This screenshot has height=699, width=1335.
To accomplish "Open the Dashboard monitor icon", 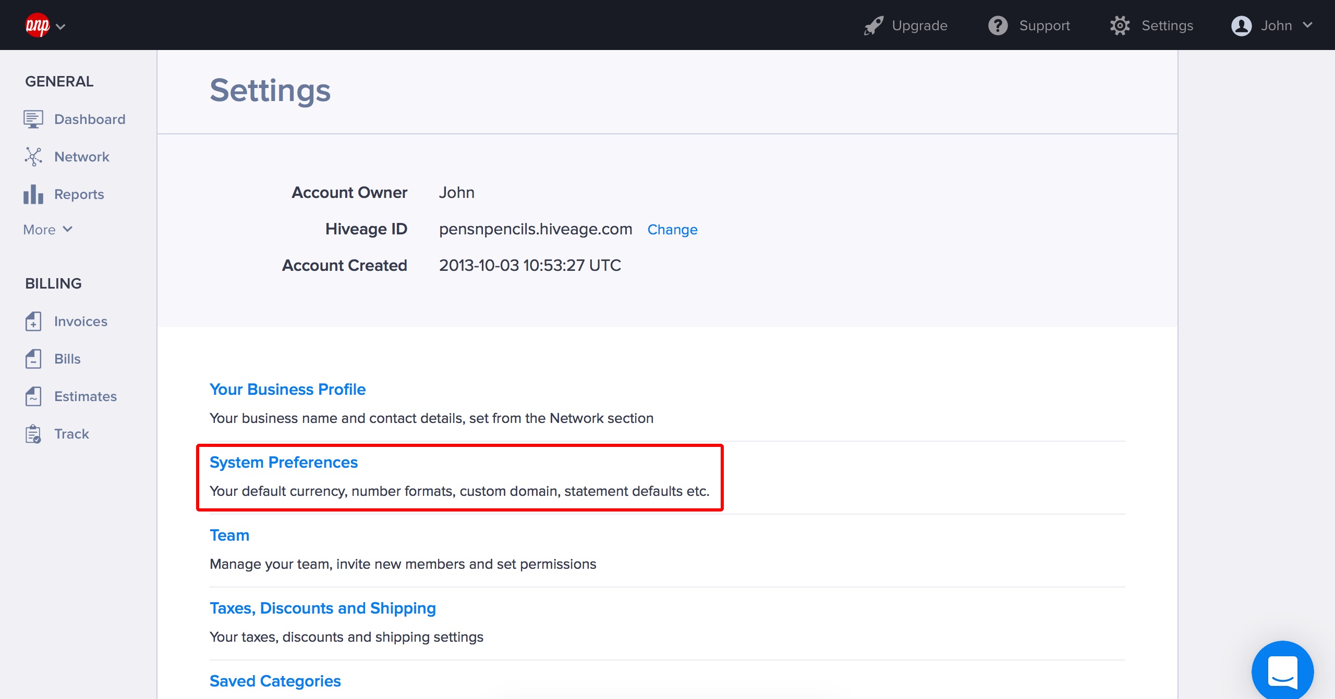I will click(33, 119).
